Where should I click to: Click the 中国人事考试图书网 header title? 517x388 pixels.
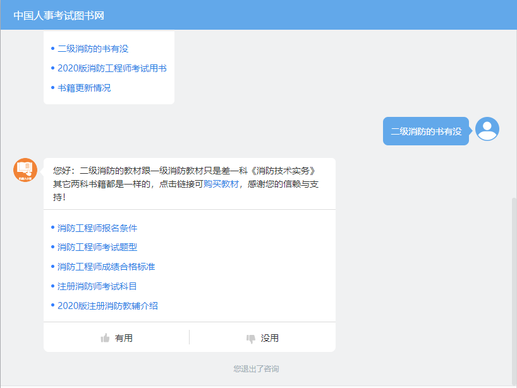(x=59, y=16)
